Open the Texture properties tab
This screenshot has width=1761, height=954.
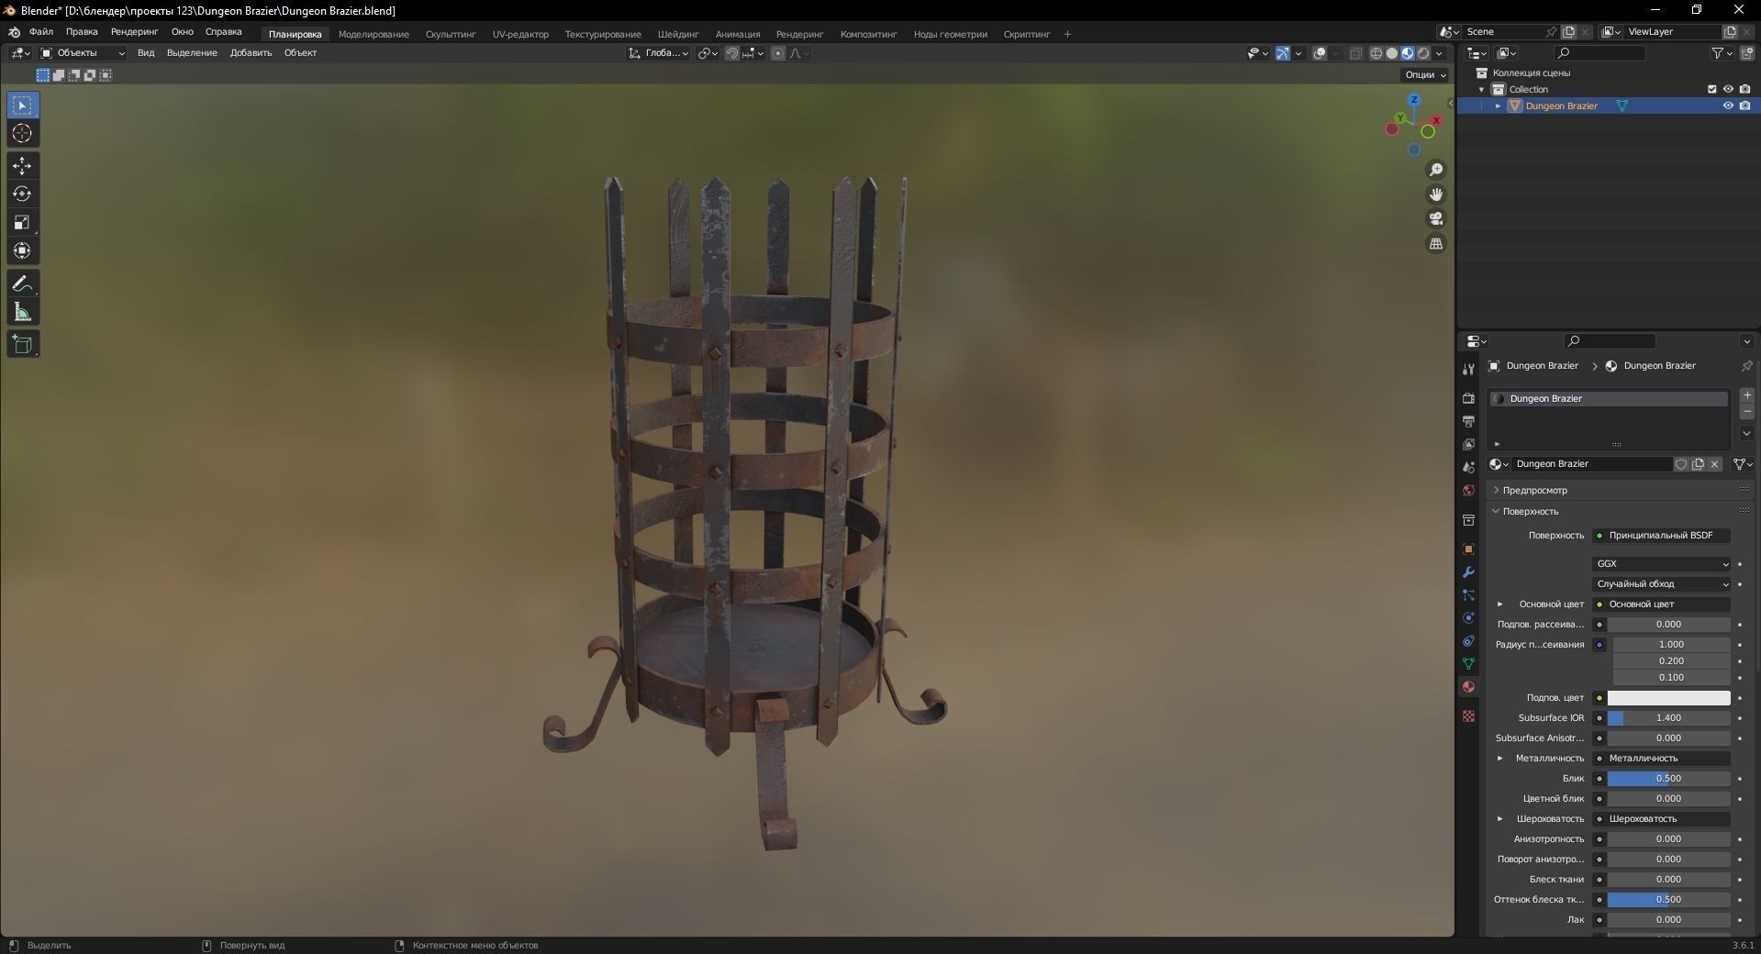point(1468,715)
